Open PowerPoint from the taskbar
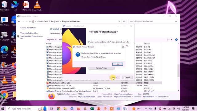This screenshot has width=197, height=111. [x=98, y=109]
